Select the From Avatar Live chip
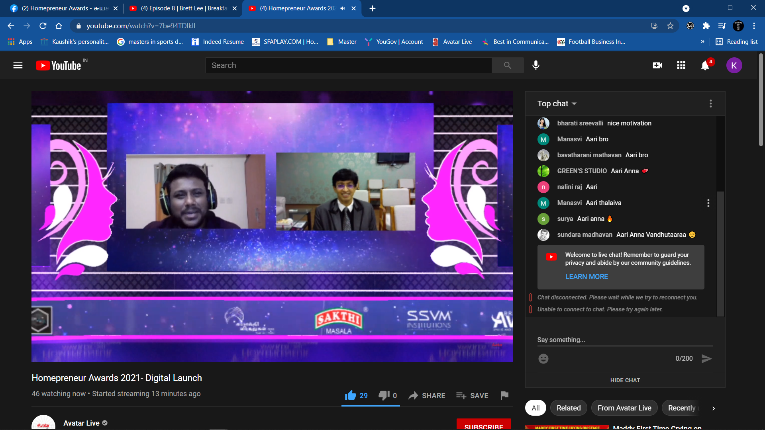765x430 pixels. (x=624, y=408)
